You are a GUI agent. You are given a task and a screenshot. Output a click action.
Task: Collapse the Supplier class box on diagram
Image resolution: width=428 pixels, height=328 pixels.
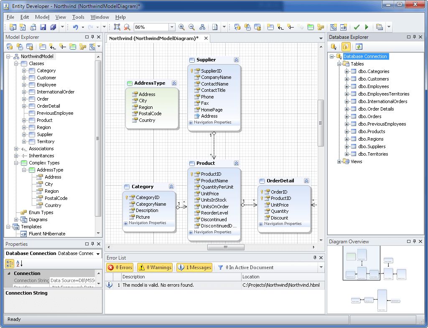[x=236, y=60]
